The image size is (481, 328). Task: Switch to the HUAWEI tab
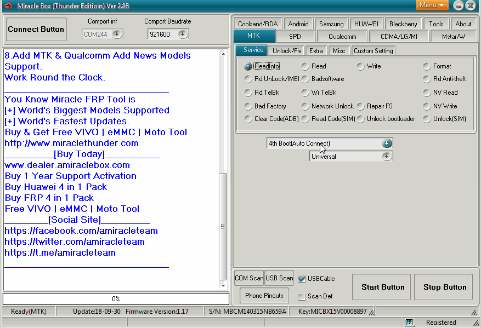pyautogui.click(x=366, y=24)
